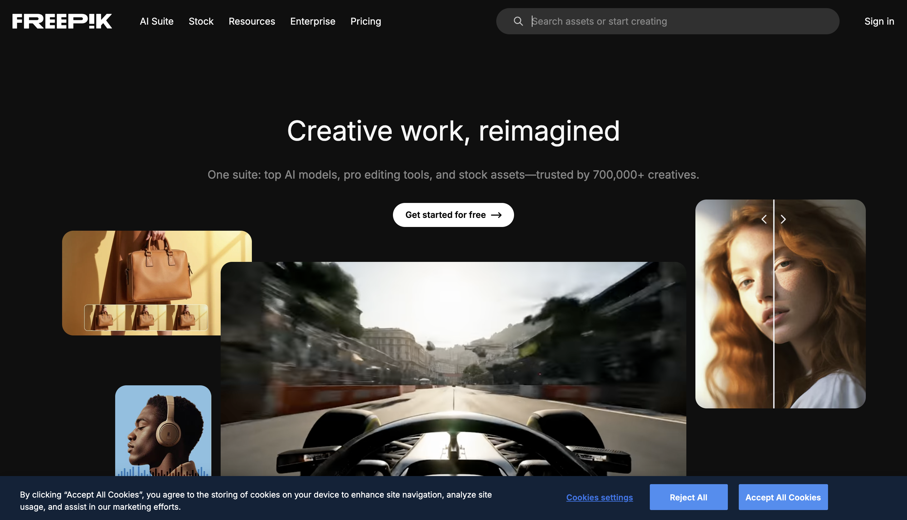This screenshot has width=907, height=520.
Task: Click the search assets input field
Action: click(x=644, y=21)
